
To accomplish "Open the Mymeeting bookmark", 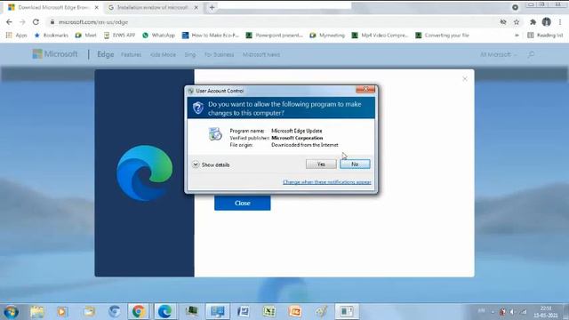I will click(x=327, y=36).
